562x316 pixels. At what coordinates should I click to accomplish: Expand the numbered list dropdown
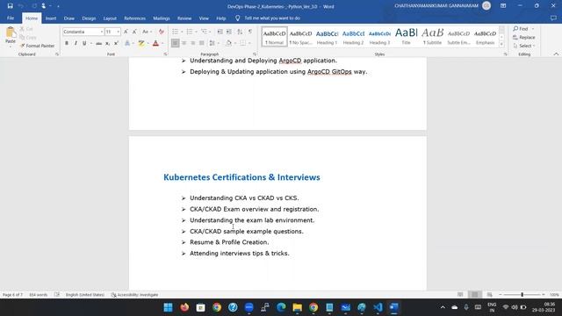[196, 32]
